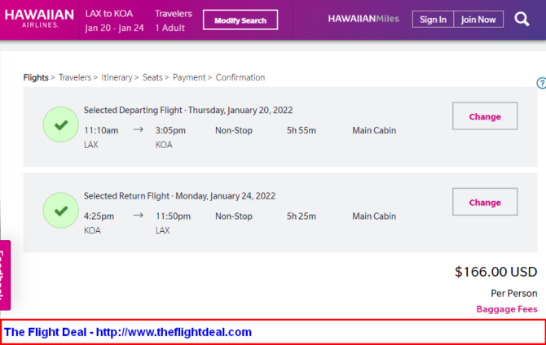Click Join Now button

click(478, 20)
